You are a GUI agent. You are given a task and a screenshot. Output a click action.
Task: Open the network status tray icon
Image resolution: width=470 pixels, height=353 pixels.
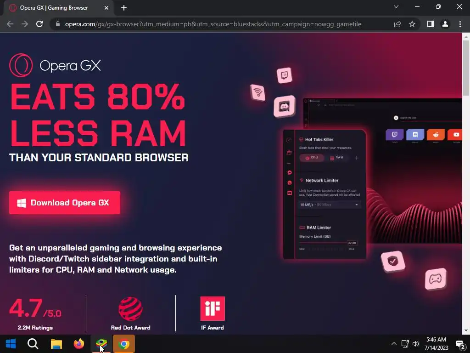pyautogui.click(x=405, y=344)
